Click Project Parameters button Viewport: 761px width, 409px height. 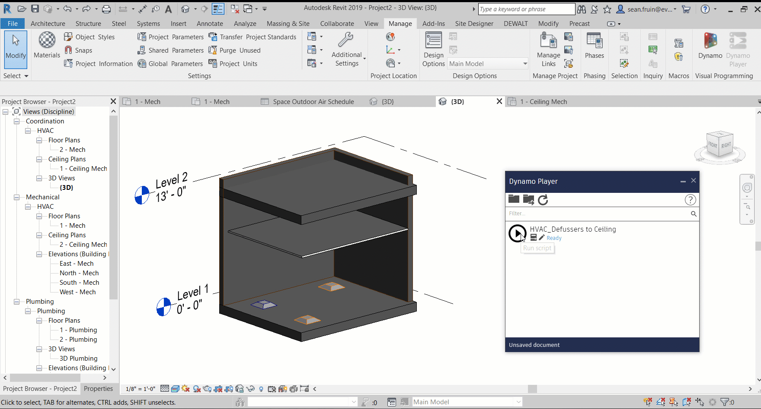coord(170,37)
